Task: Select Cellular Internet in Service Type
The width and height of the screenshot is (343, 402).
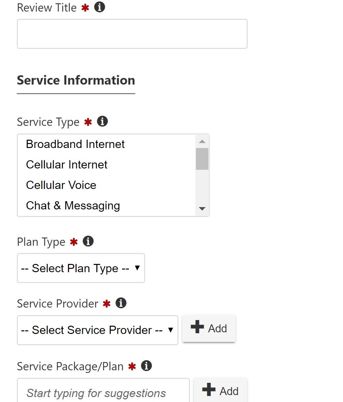Action: click(67, 165)
